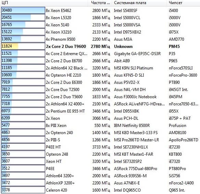Screen dimensions: 200x194
Task: Sort by the ЦП column header
Action: click(x=44, y=3)
